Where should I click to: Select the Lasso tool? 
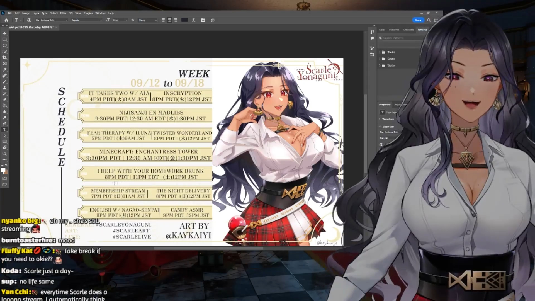click(x=4, y=45)
